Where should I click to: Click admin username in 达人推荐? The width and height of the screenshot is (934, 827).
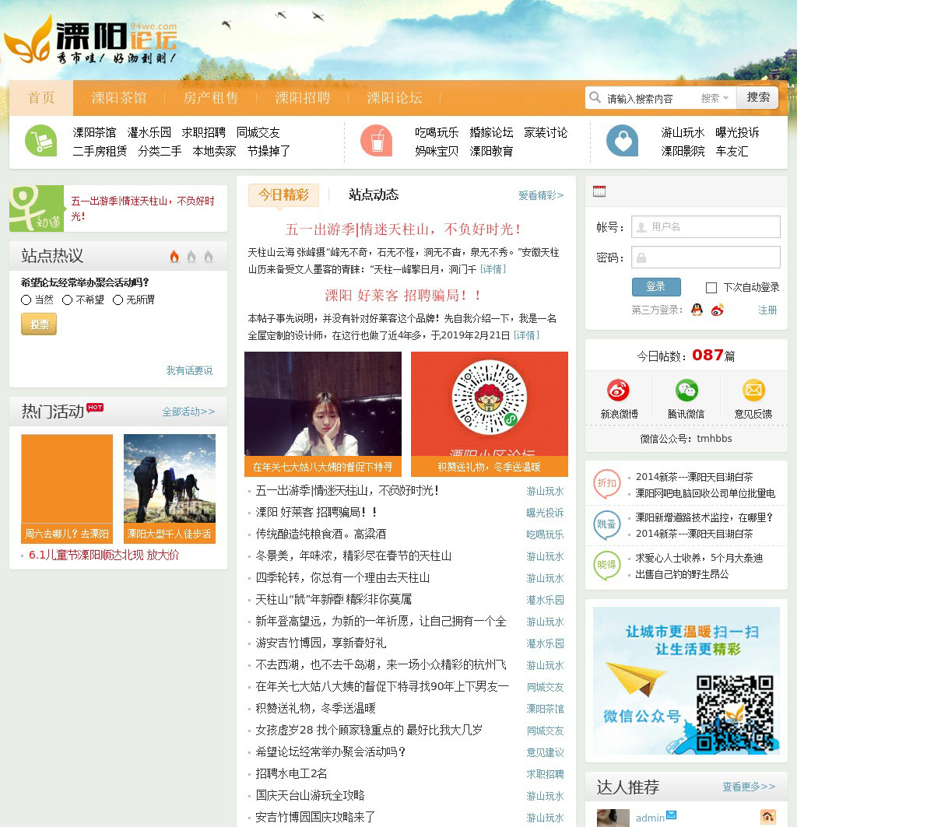click(x=650, y=818)
